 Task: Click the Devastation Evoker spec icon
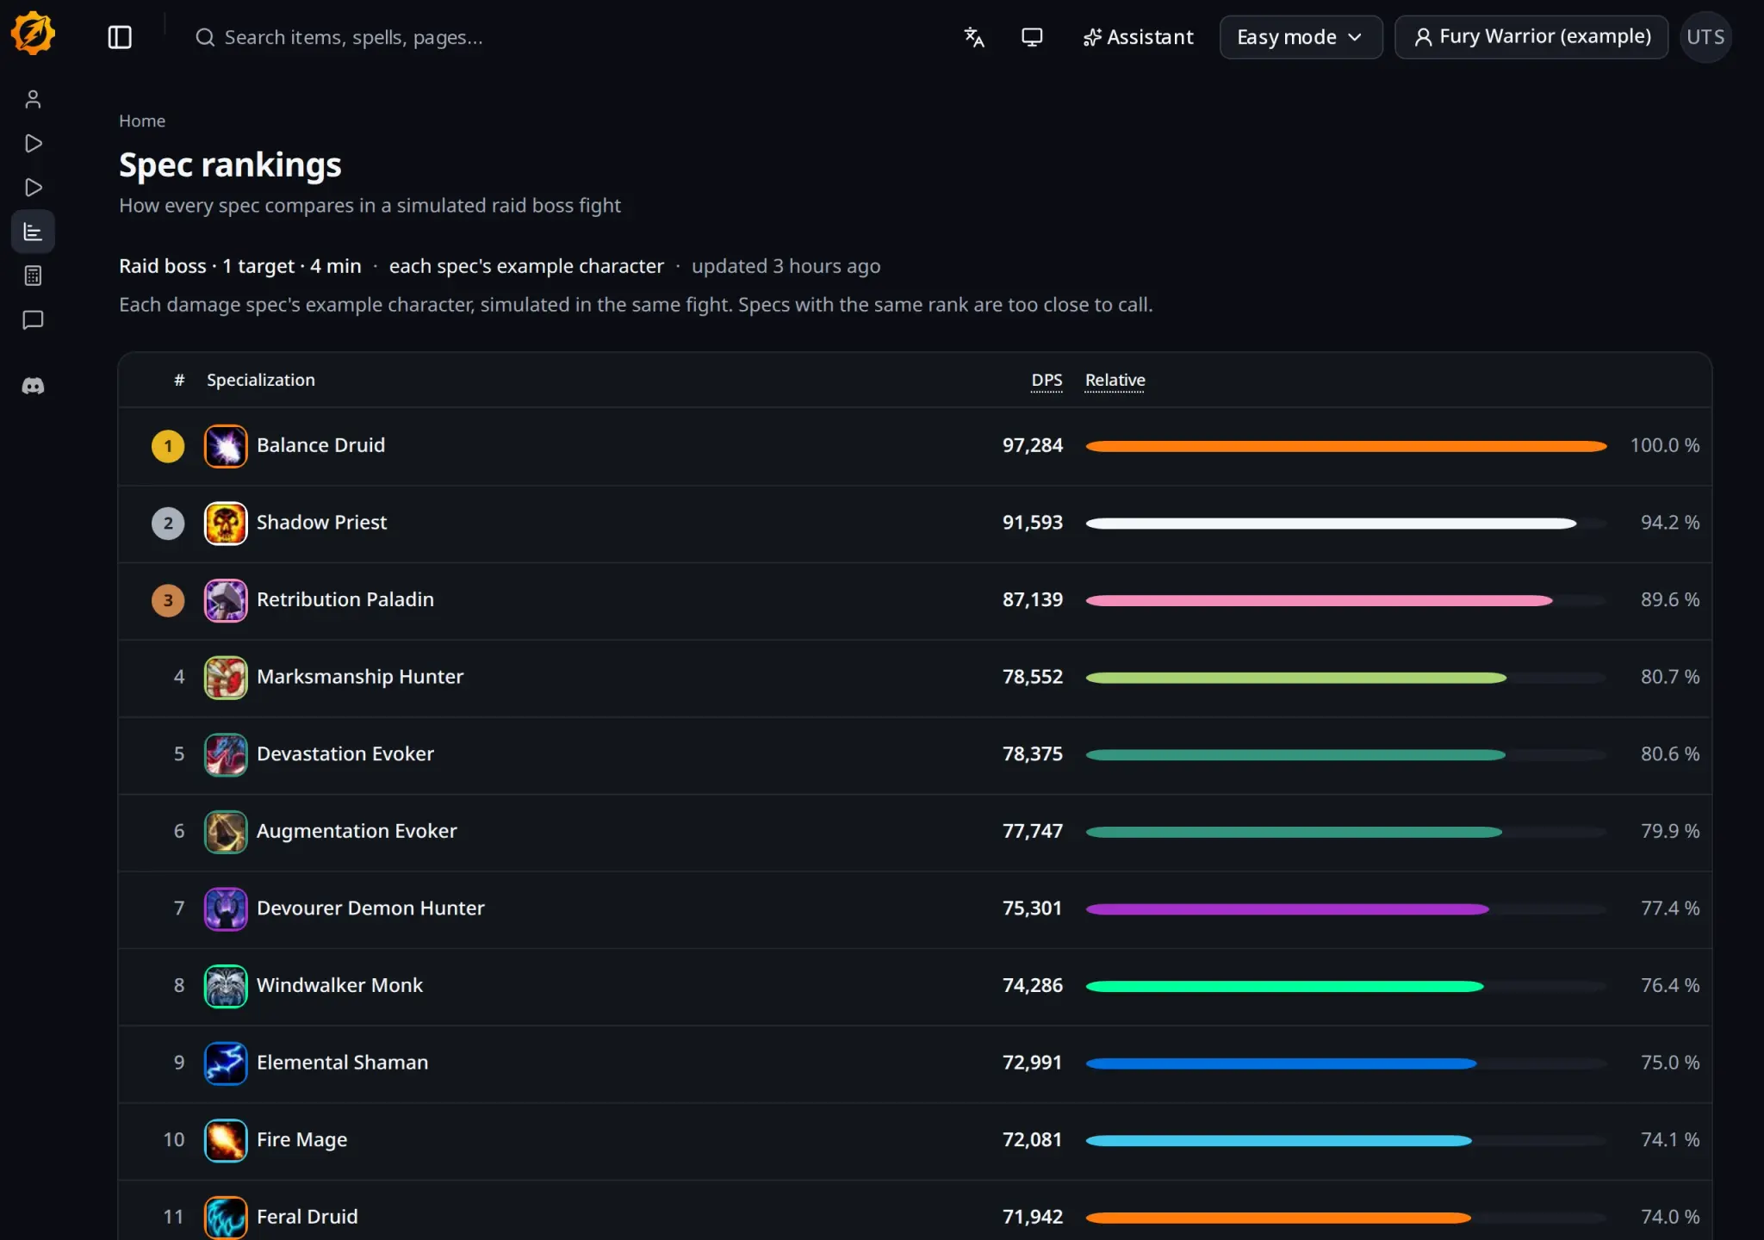click(x=226, y=754)
